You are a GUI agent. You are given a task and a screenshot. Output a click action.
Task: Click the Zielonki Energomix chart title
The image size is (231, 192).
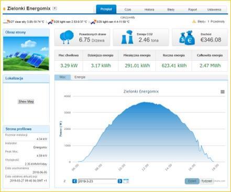pos(141,92)
